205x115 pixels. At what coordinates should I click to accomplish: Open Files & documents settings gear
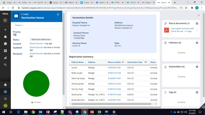[197, 24]
